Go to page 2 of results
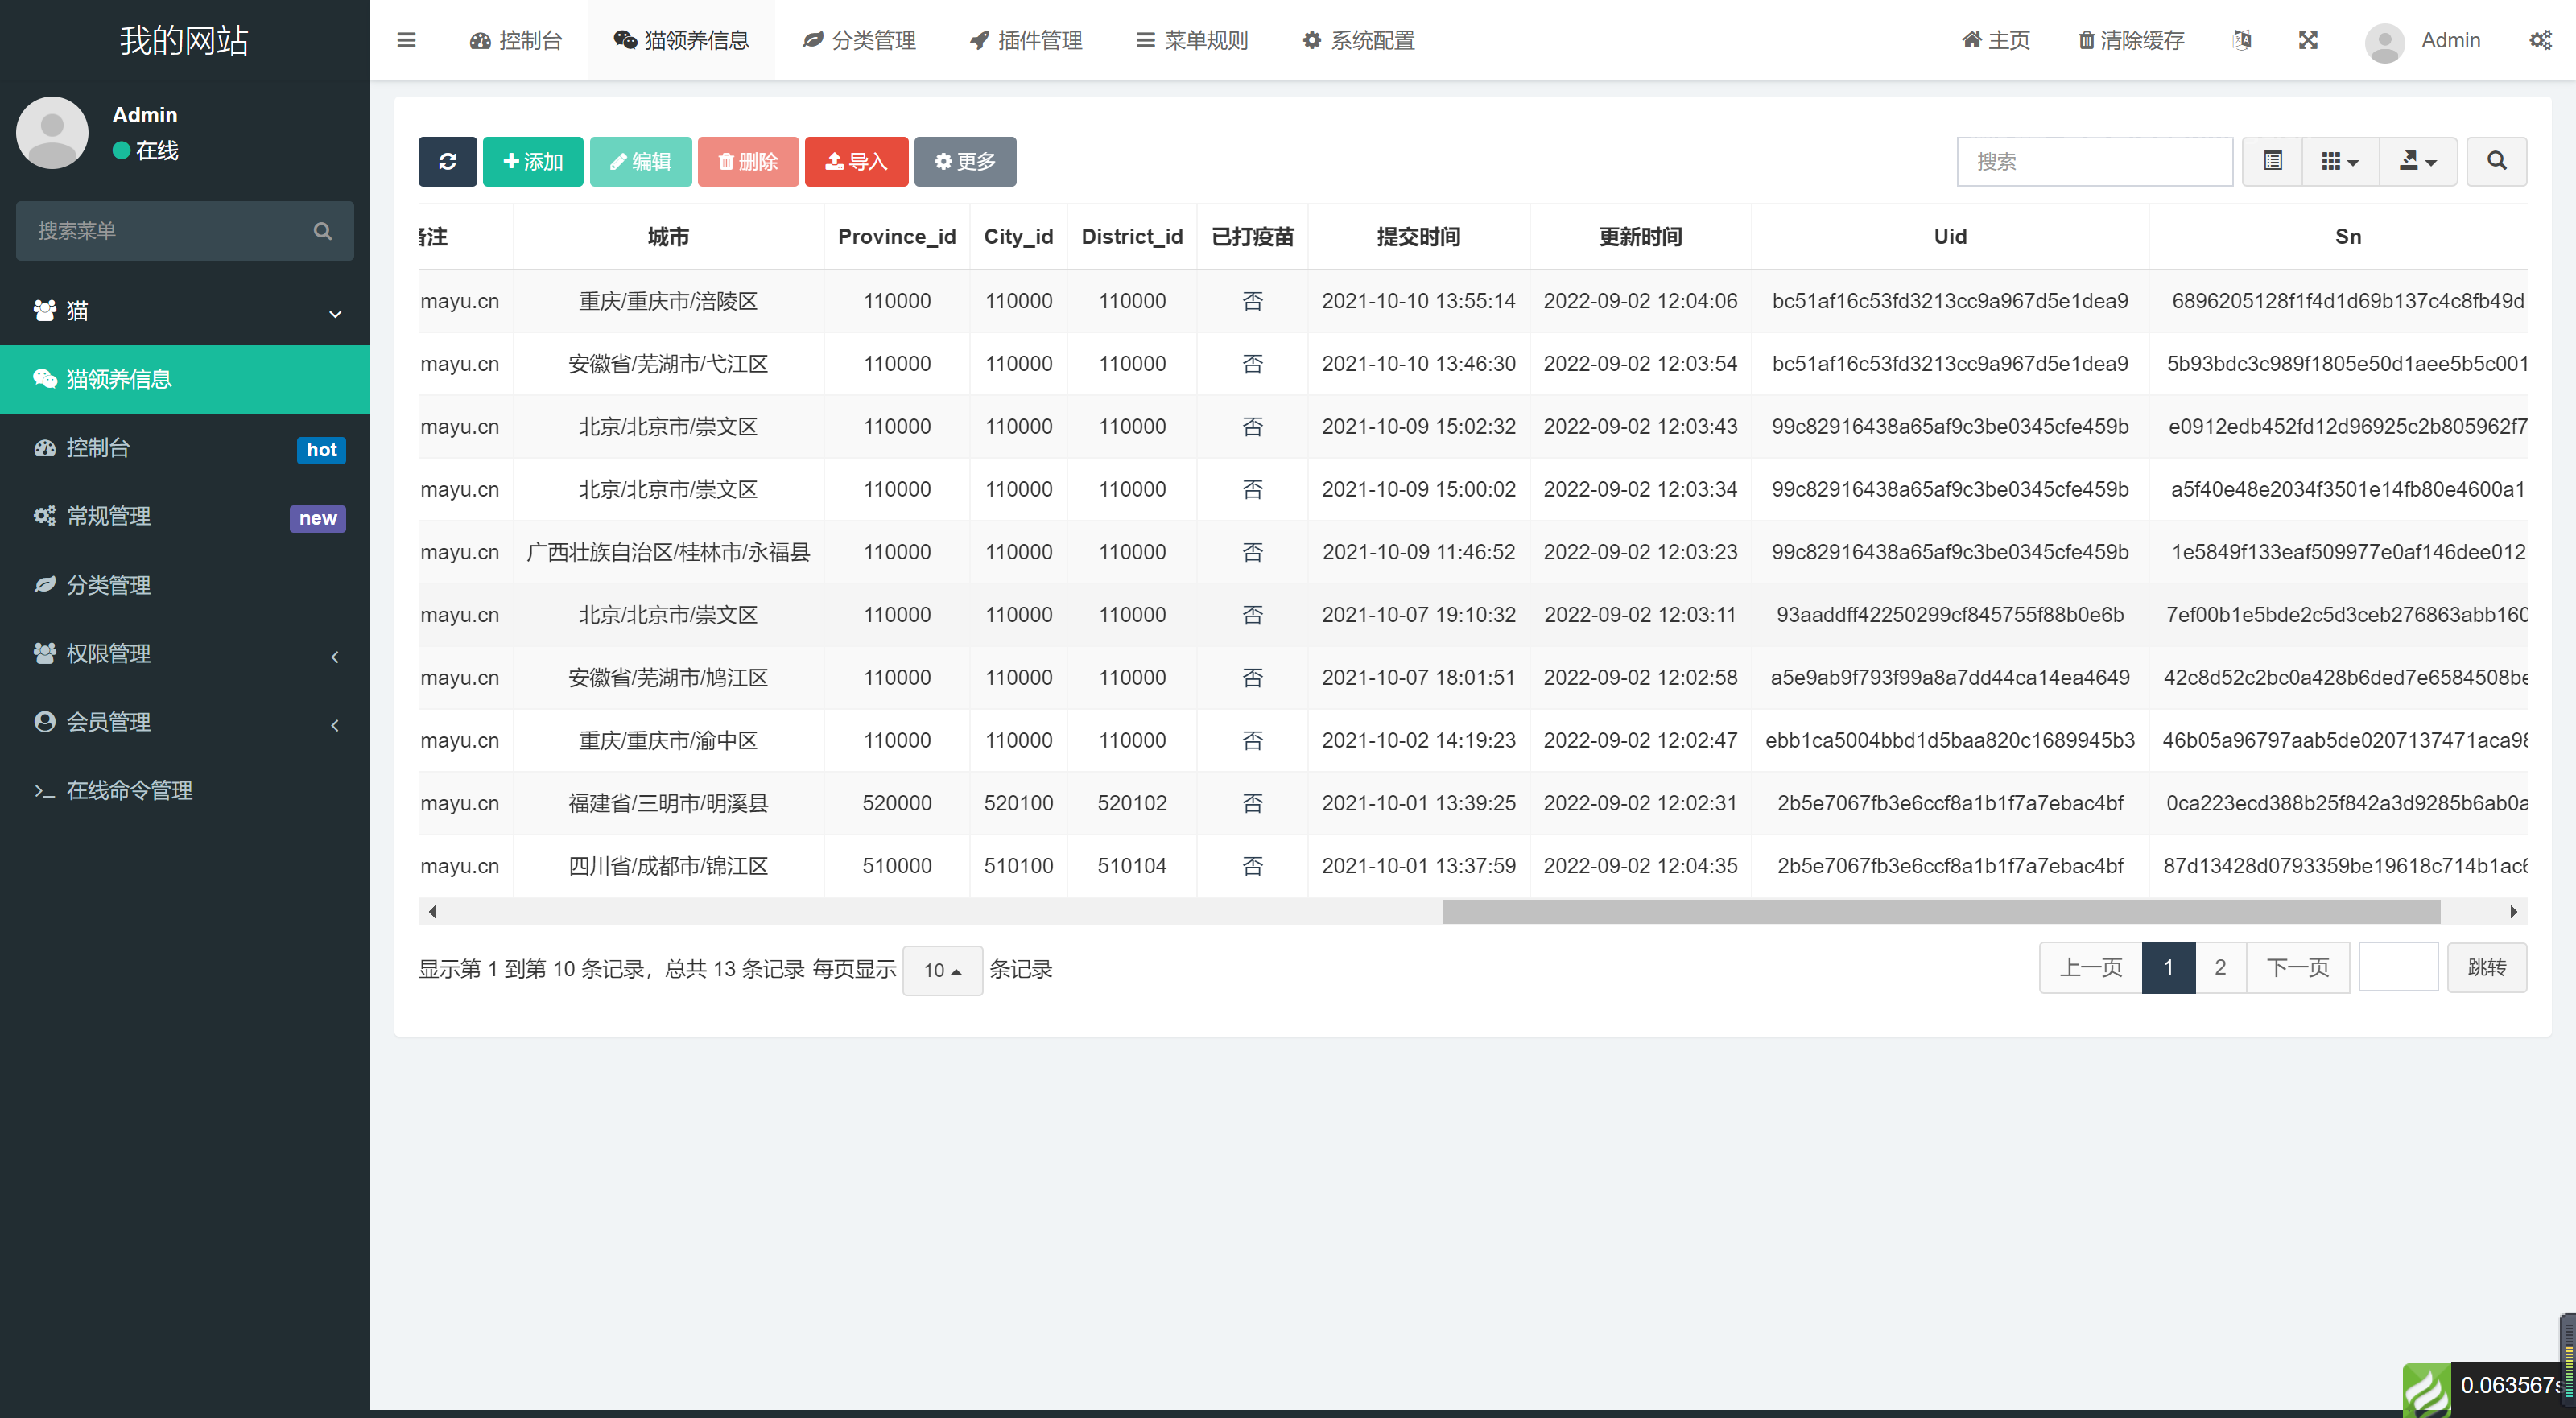 coord(2219,967)
